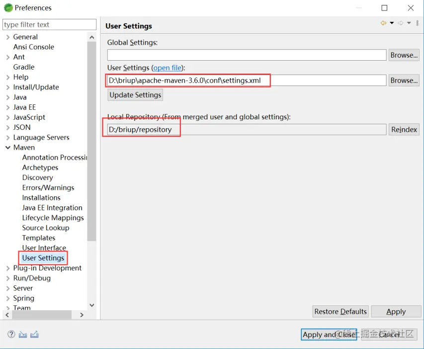The image size is (424, 349).
Task: Expand the General tree node
Action: point(8,37)
